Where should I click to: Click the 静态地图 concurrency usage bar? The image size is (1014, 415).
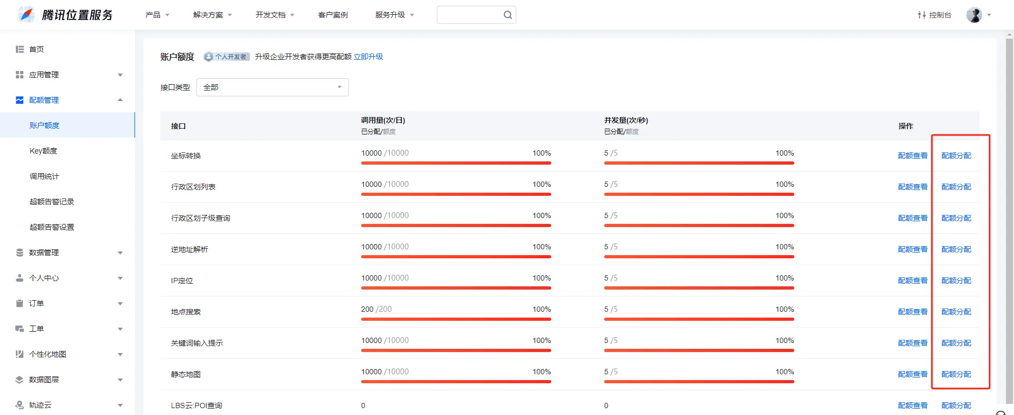pos(699,382)
